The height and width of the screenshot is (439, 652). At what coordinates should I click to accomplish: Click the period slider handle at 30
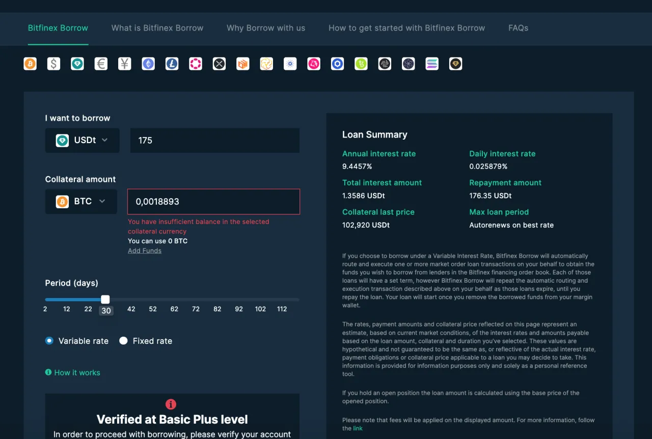coord(105,299)
